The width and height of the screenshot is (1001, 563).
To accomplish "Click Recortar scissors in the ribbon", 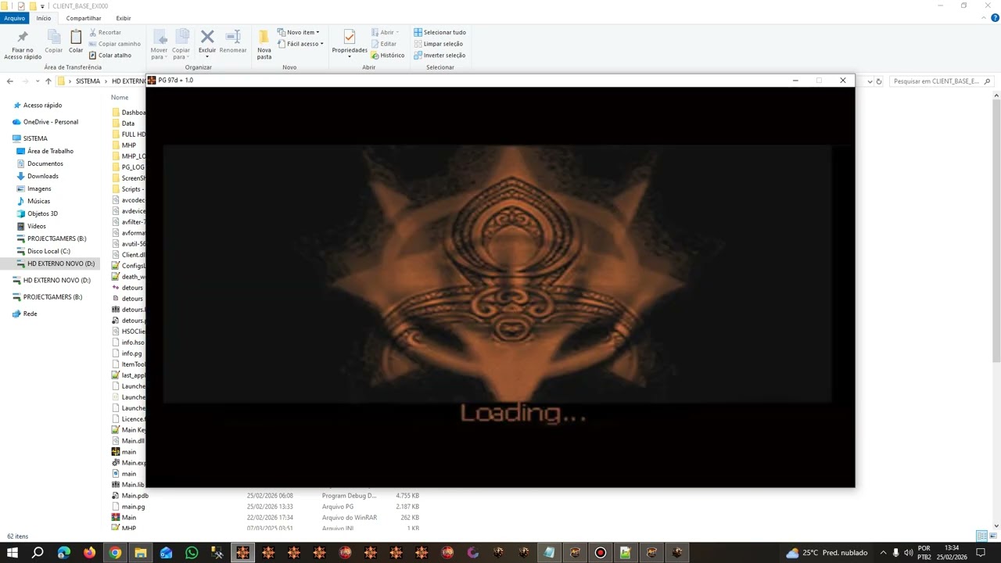I will [106, 32].
